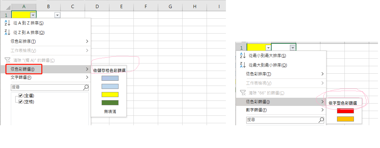Viewport: 380px width, 148px height.
Task: Click the smallest to largest sort icon
Action: (x=242, y=55)
